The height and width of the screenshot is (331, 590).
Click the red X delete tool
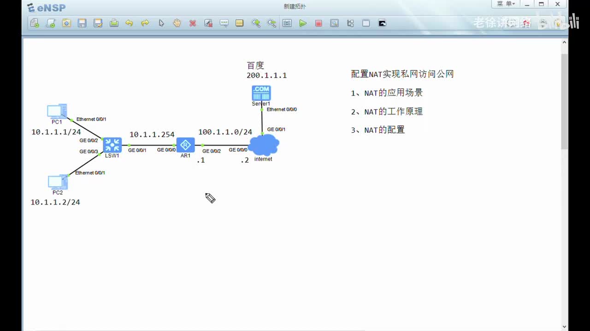click(x=193, y=23)
